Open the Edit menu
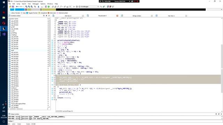The image size is (223, 125). (x=14, y=4)
